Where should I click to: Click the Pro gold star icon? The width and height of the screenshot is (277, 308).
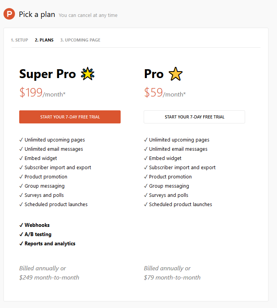click(176, 74)
